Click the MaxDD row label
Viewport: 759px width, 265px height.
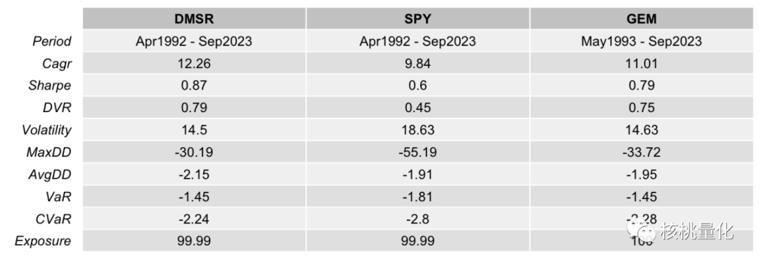point(49,153)
